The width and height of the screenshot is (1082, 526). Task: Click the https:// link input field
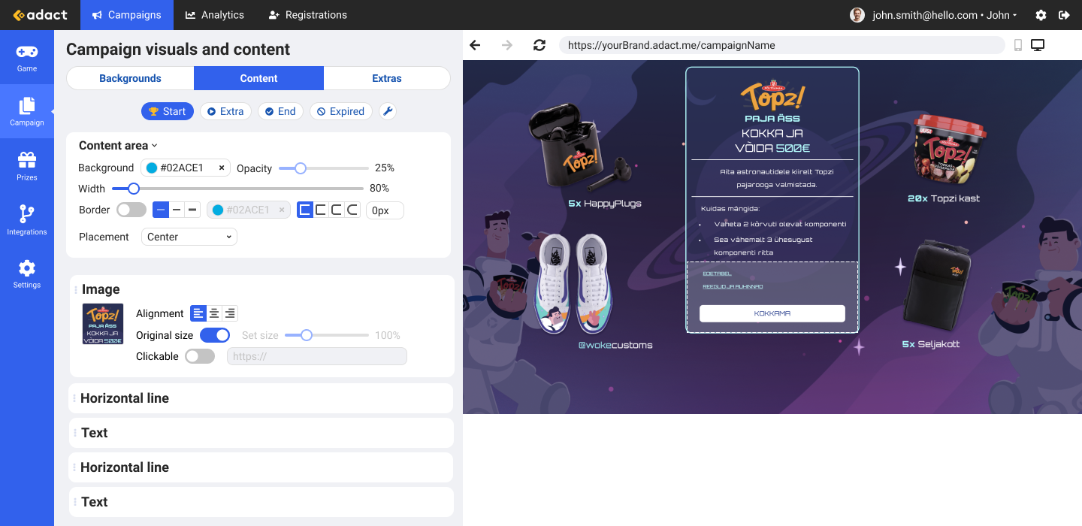pyautogui.click(x=317, y=356)
